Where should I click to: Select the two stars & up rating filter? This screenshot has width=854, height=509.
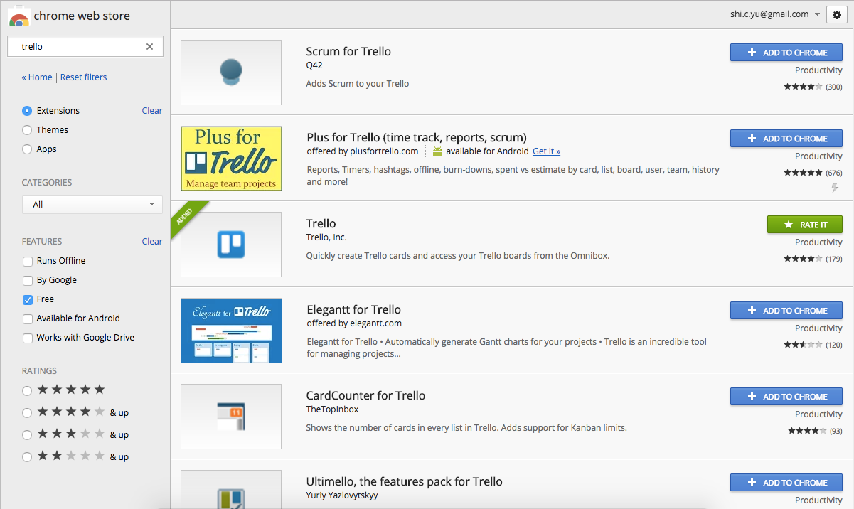[27, 456]
